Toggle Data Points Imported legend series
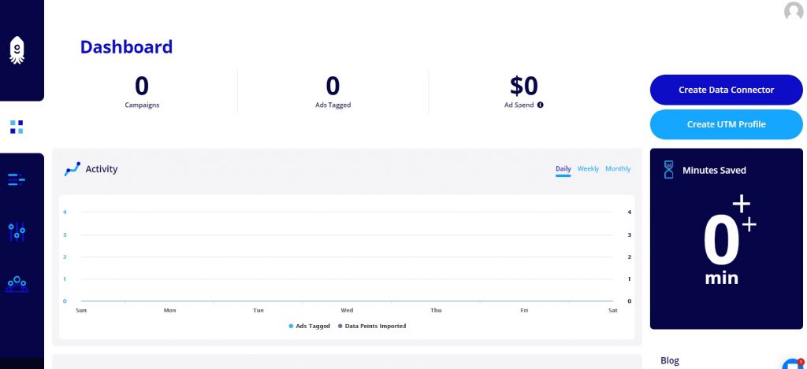Viewport: 807px width, 369px height. pyautogui.click(x=372, y=326)
